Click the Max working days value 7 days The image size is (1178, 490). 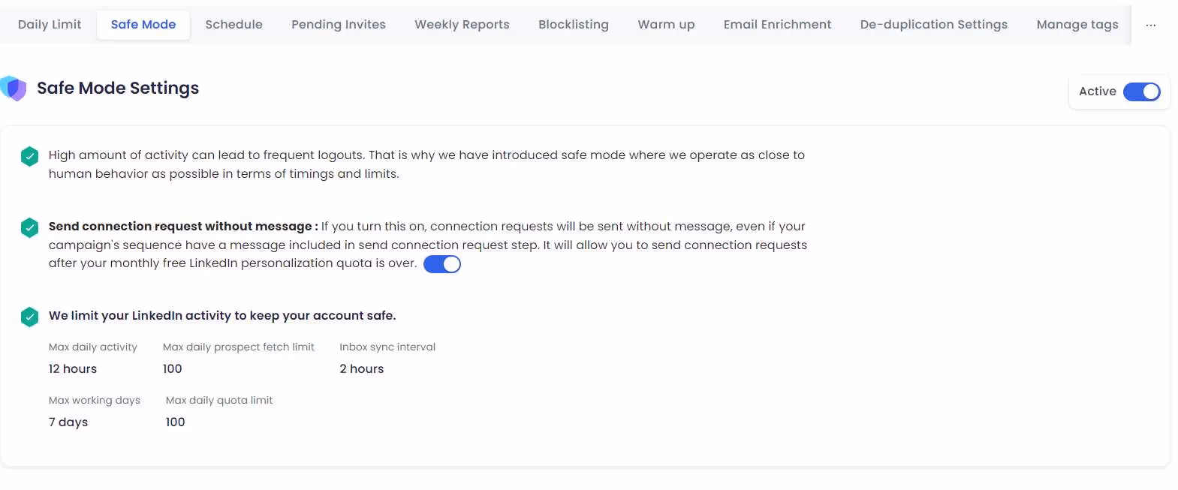(68, 422)
